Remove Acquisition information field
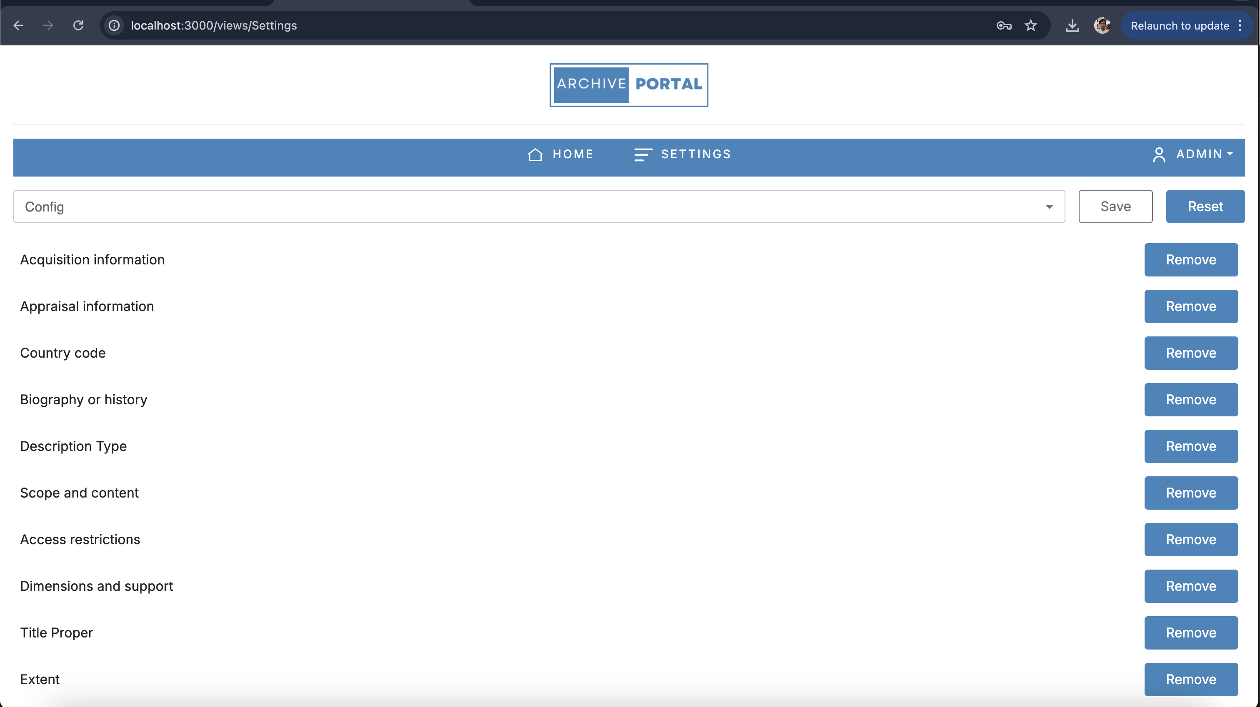Viewport: 1260px width, 707px height. tap(1191, 260)
